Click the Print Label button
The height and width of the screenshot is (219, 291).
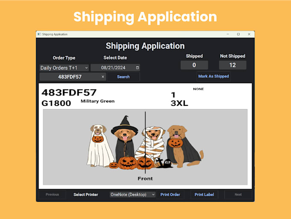pyautogui.click(x=204, y=195)
